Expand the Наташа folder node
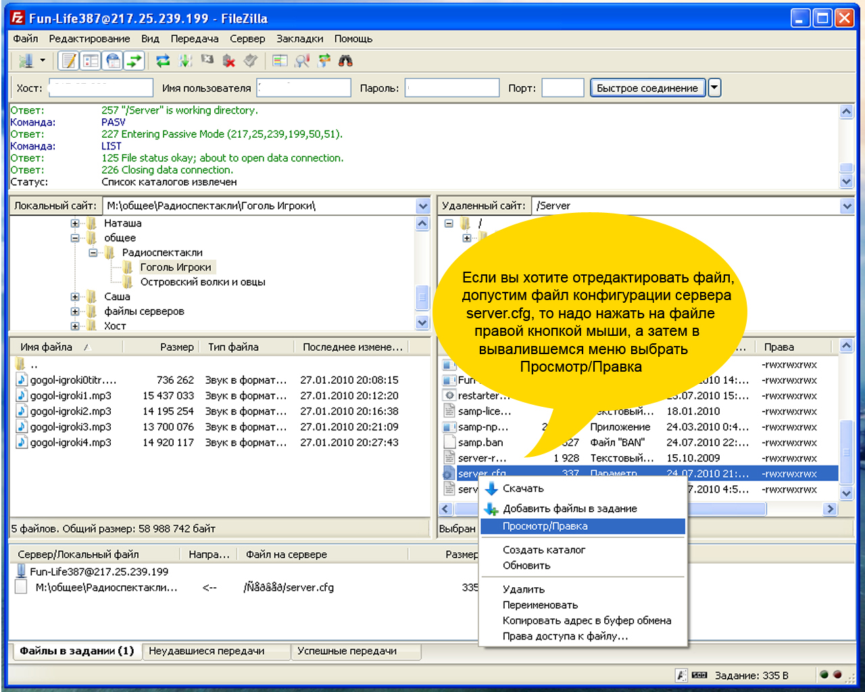This screenshot has width=865, height=692. coord(75,223)
